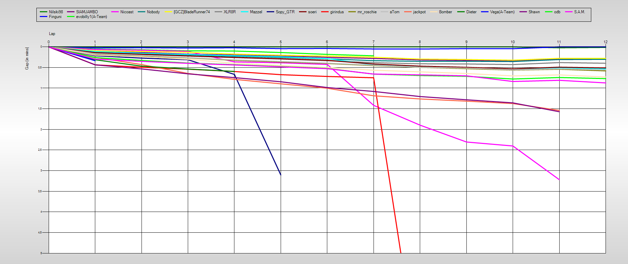
Task: Click lap 7 marker on the x-axis
Action: tap(373, 42)
